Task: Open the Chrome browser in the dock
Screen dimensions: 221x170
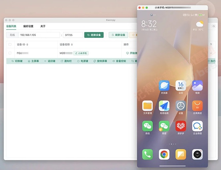Action: tap(164, 154)
